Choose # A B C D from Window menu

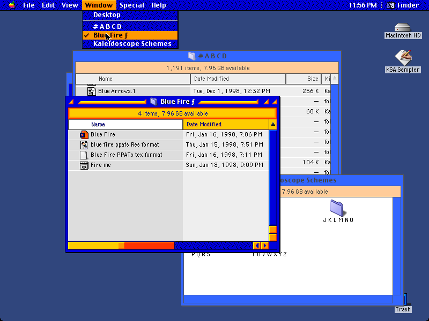click(130, 26)
